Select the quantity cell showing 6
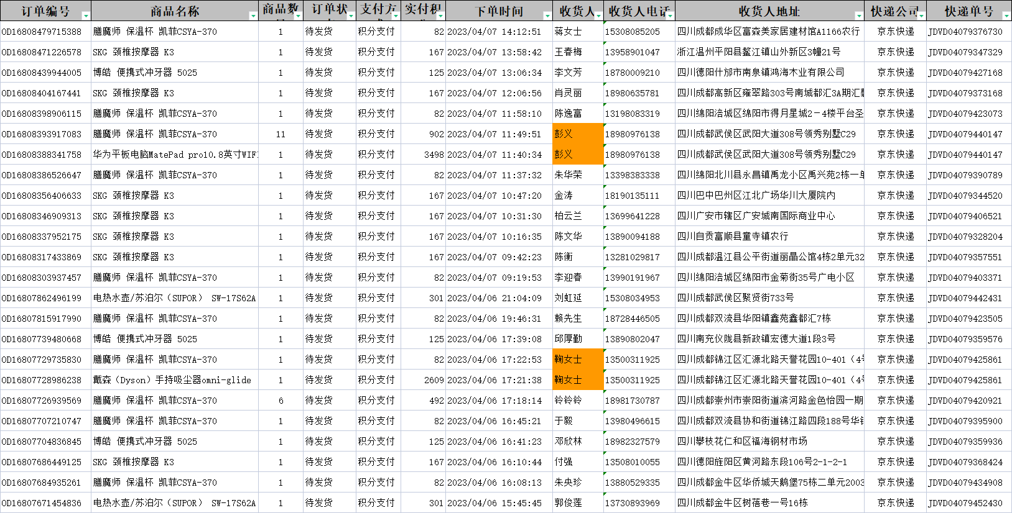1012x513 pixels. coord(281,400)
